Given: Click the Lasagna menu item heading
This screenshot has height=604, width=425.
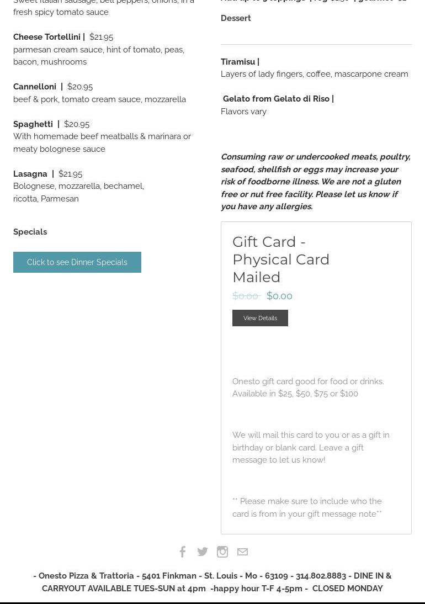Looking at the screenshot, I should (x=30, y=174).
